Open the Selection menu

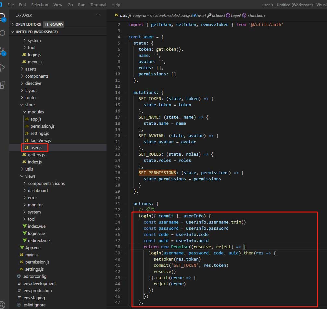(40, 5)
